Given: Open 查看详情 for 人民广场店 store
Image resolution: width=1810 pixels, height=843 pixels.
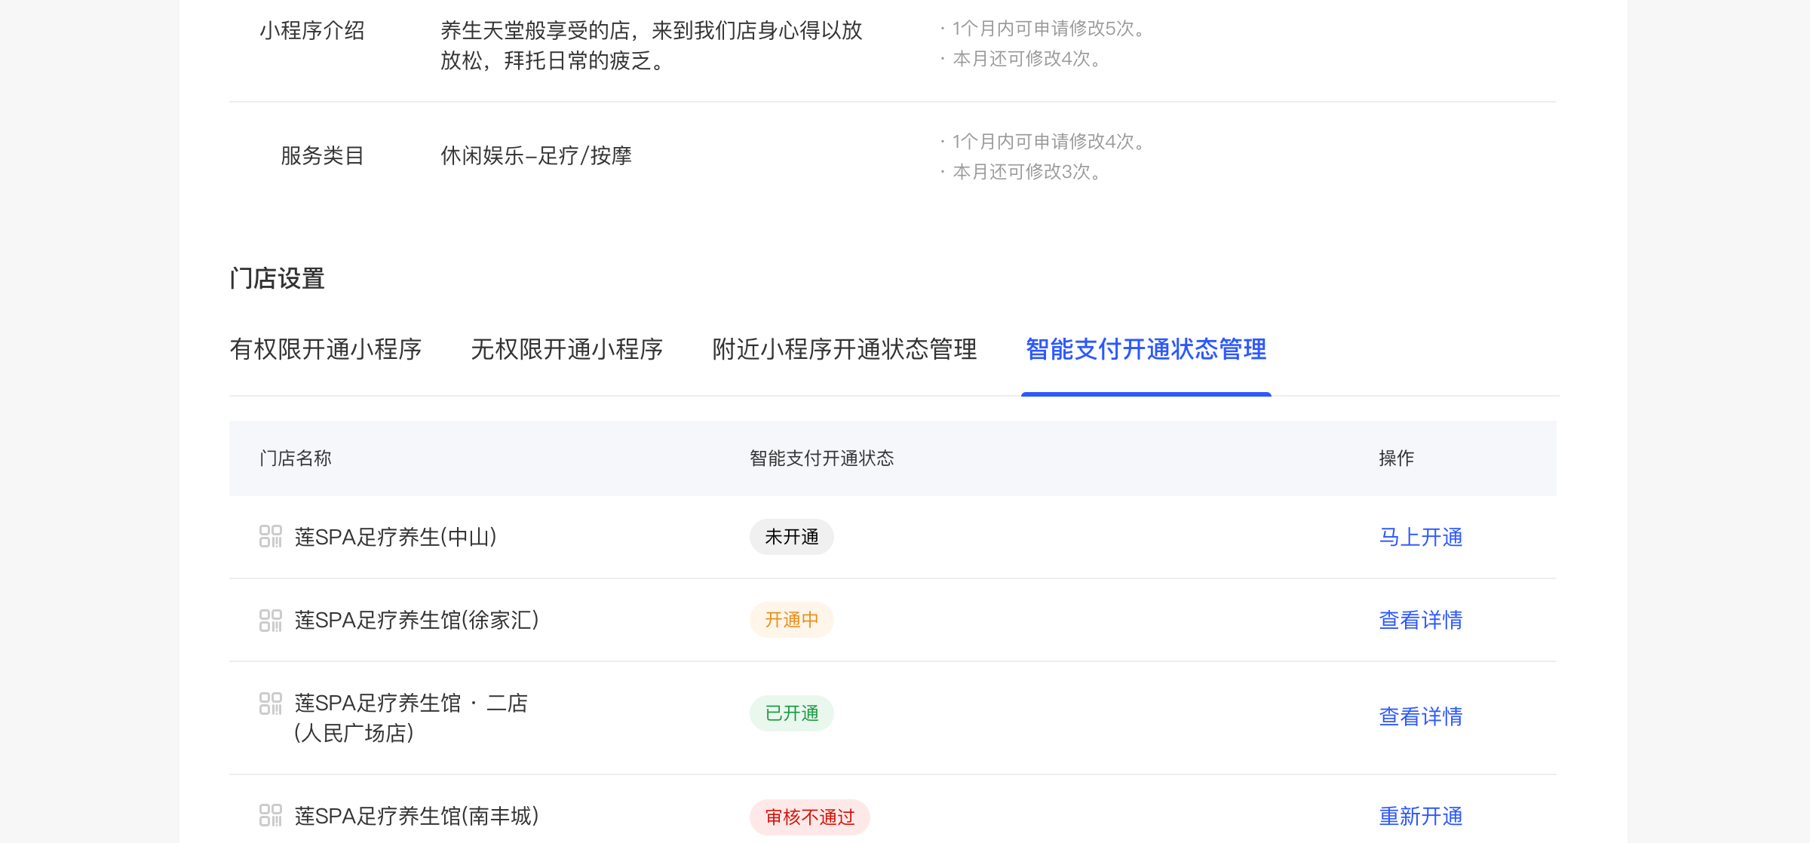Looking at the screenshot, I should pyautogui.click(x=1420, y=716).
